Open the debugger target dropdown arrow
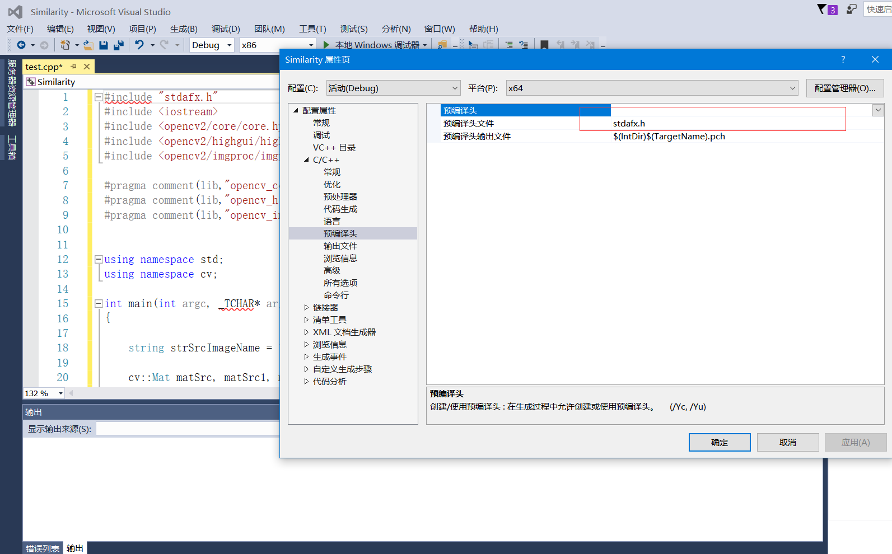The image size is (892, 554). click(x=425, y=45)
